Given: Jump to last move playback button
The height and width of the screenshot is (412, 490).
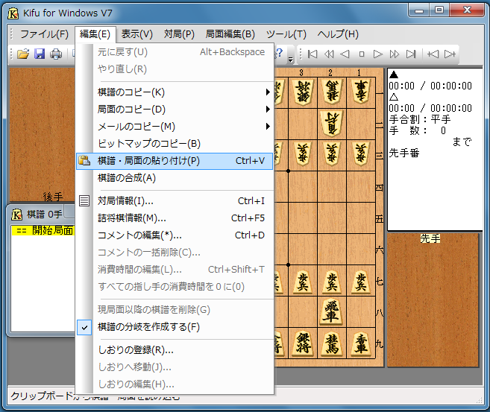Looking at the screenshot, I should click(411, 54).
